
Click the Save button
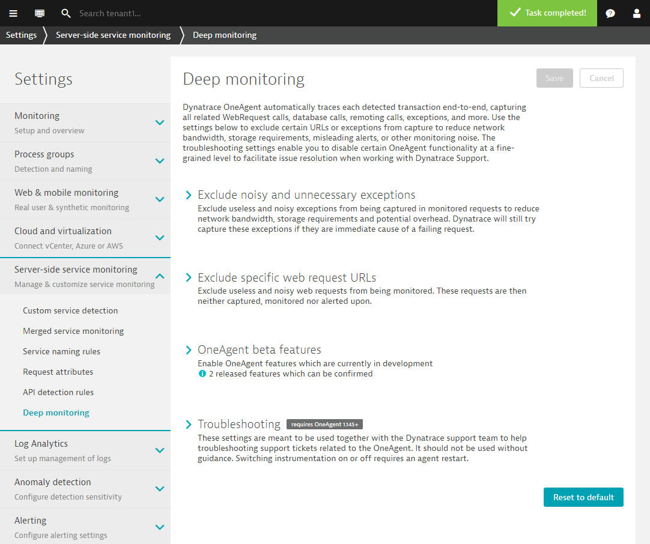click(554, 78)
